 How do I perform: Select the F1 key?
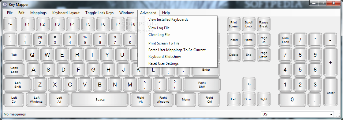tap(27, 24)
